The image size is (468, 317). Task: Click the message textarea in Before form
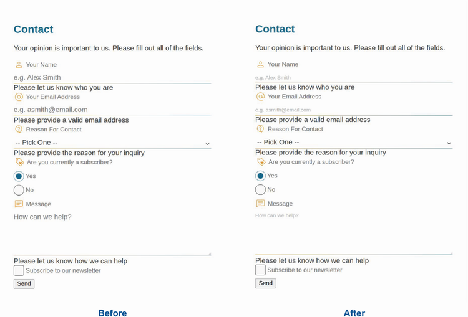tap(112, 234)
